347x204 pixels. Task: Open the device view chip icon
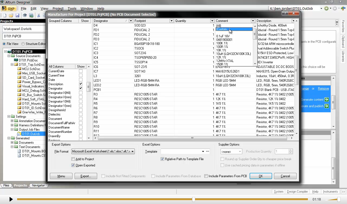point(25,15)
